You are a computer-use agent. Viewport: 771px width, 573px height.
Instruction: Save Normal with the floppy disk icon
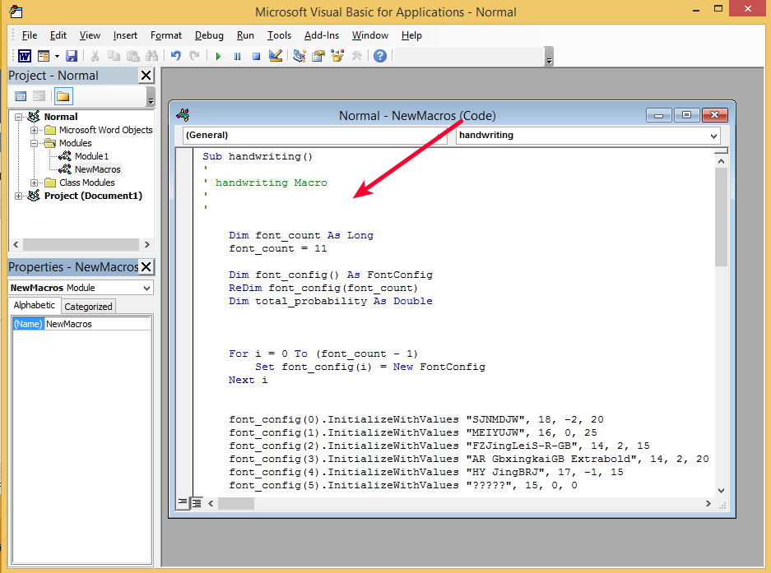(x=72, y=56)
